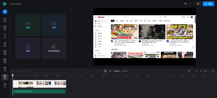
Task: Click the trash delete icon
Action: (x=31, y=71)
